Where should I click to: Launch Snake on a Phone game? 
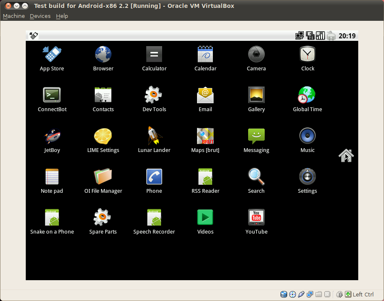tap(52, 222)
